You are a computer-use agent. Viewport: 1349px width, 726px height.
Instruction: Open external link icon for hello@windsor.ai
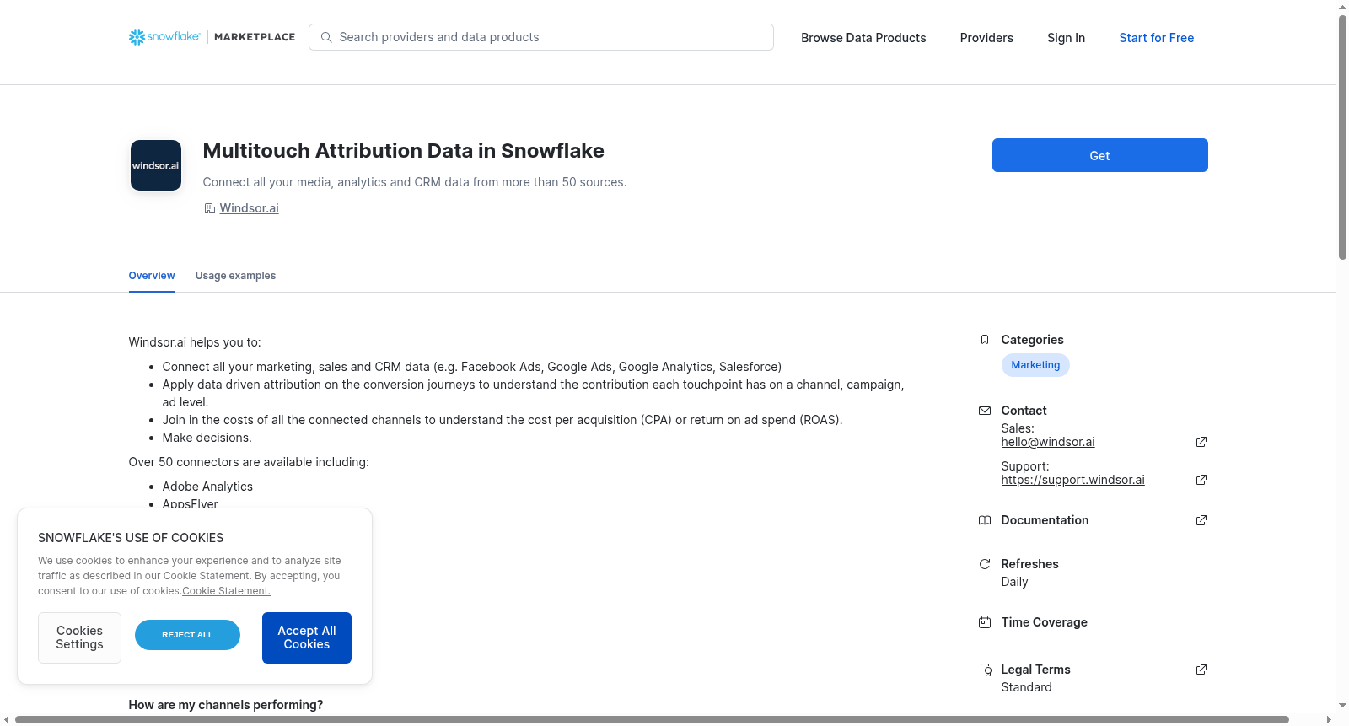(x=1201, y=442)
